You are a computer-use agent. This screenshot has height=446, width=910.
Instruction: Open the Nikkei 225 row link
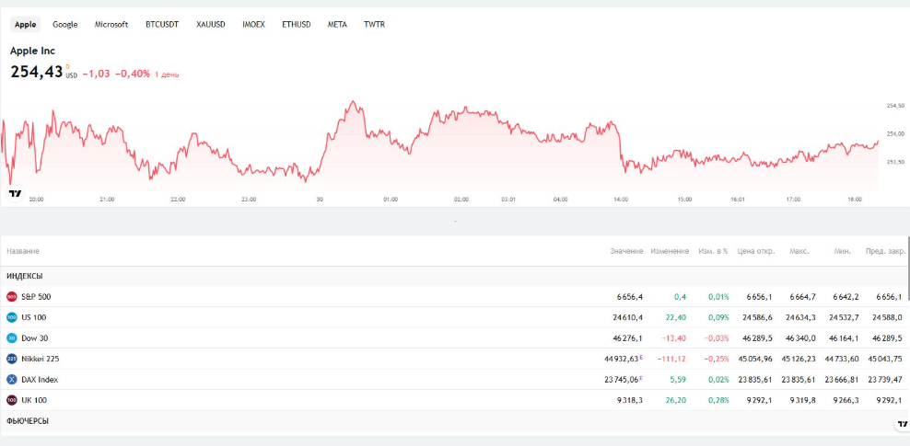click(x=40, y=359)
